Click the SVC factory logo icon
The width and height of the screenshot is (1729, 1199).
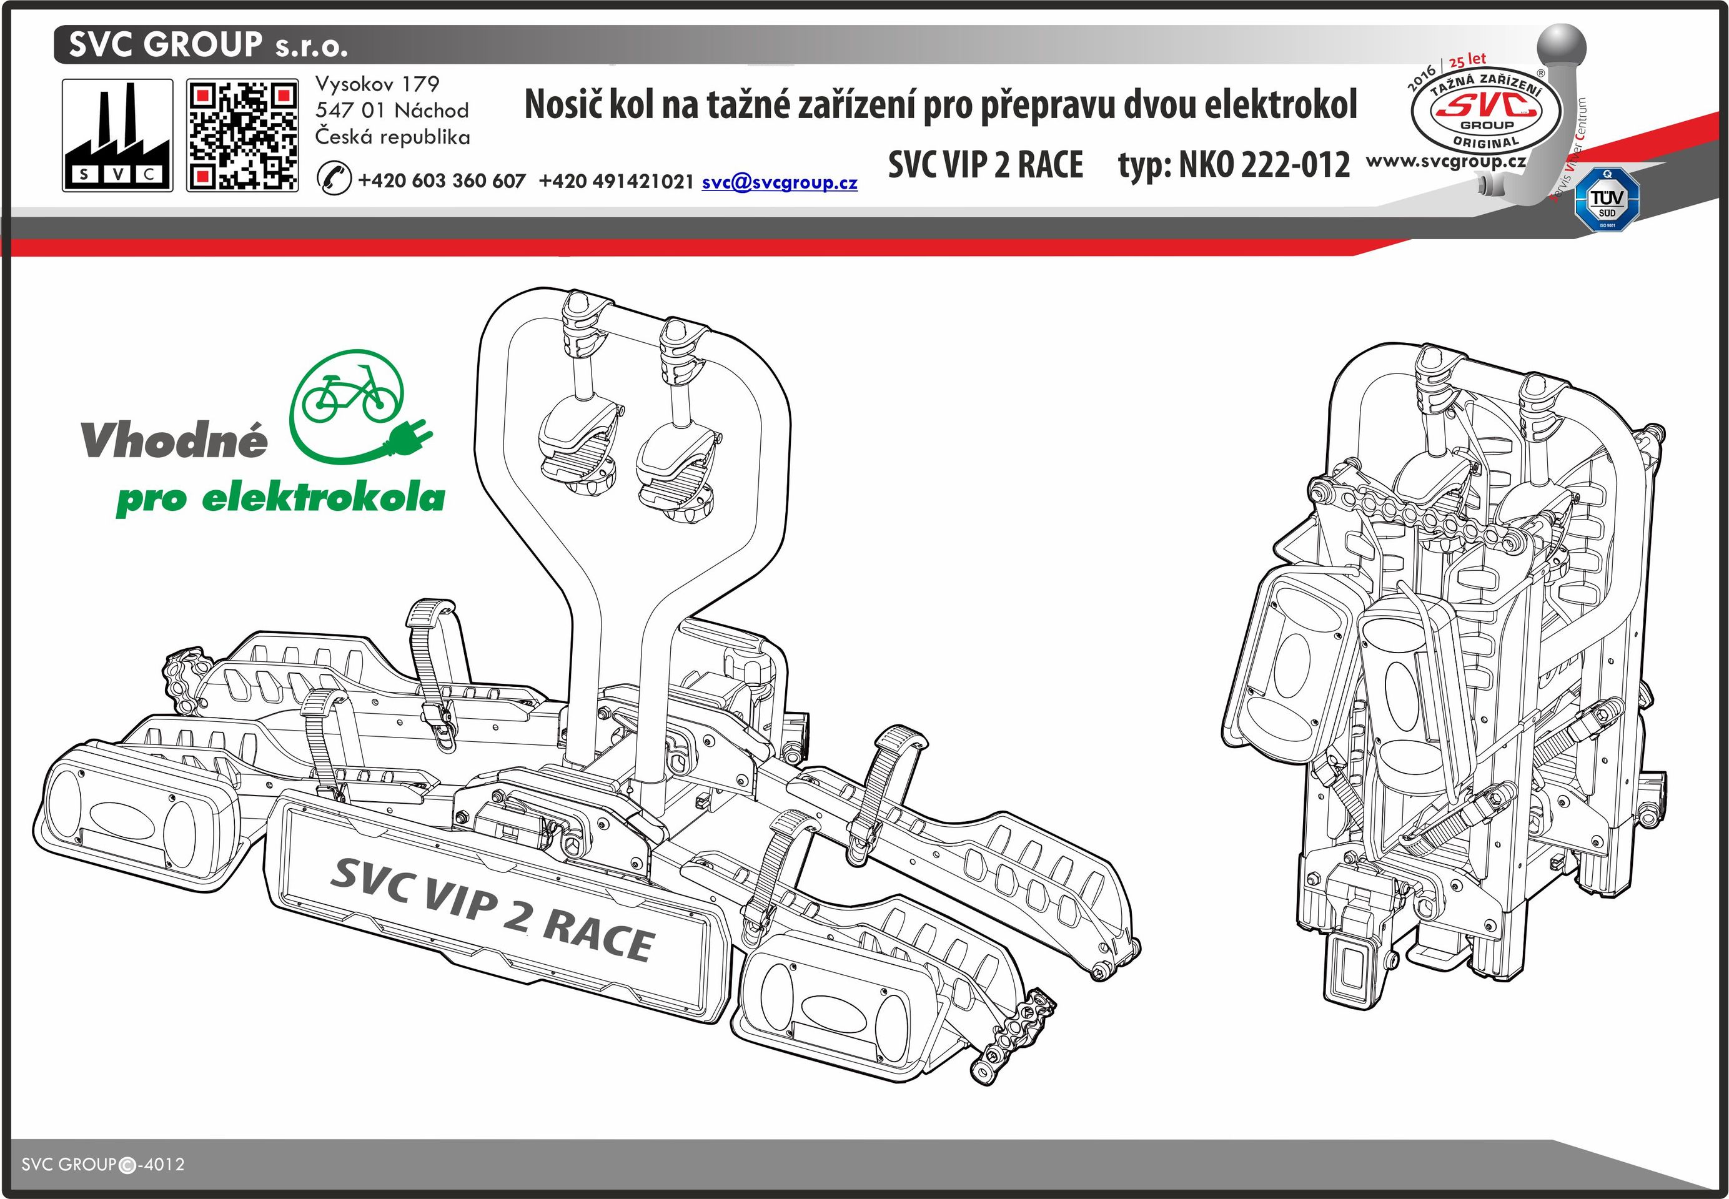click(117, 136)
